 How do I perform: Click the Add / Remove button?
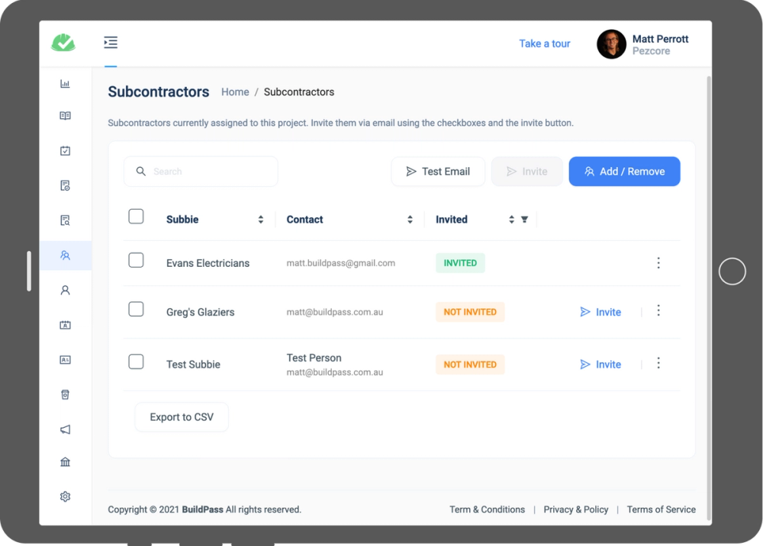[x=624, y=171]
